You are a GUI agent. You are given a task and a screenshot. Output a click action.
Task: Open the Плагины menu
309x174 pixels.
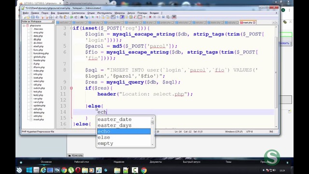point(142,13)
